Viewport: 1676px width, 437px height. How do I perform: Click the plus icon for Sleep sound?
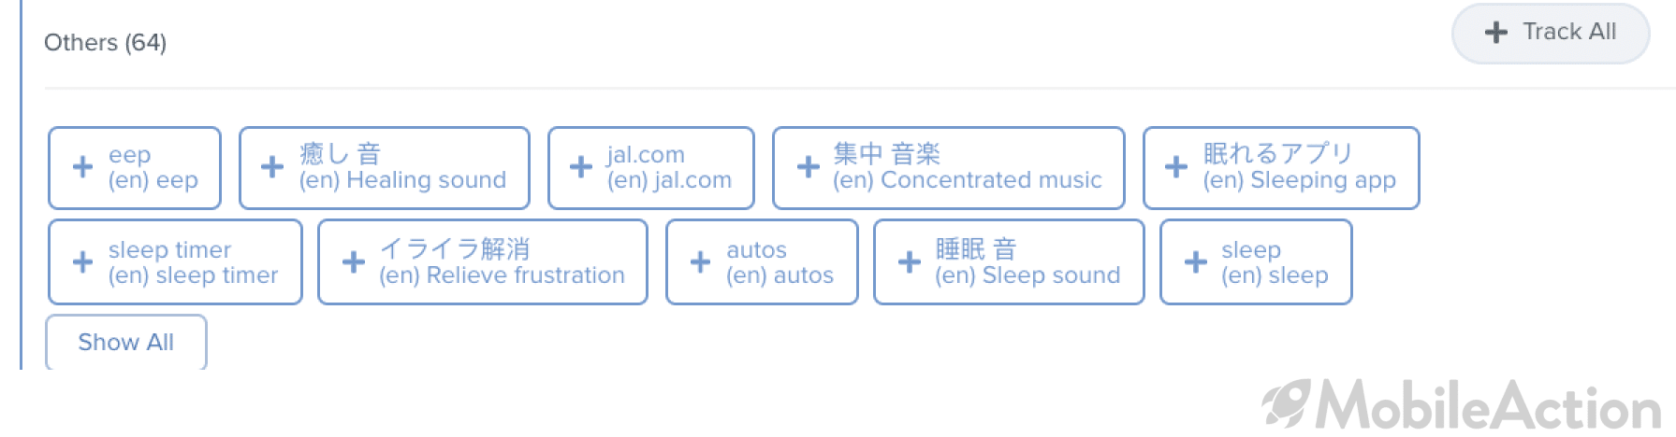tap(910, 262)
